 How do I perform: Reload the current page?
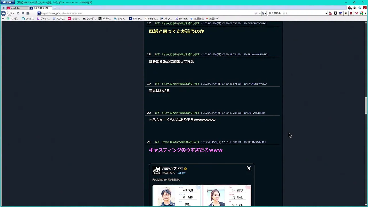click(x=18, y=13)
